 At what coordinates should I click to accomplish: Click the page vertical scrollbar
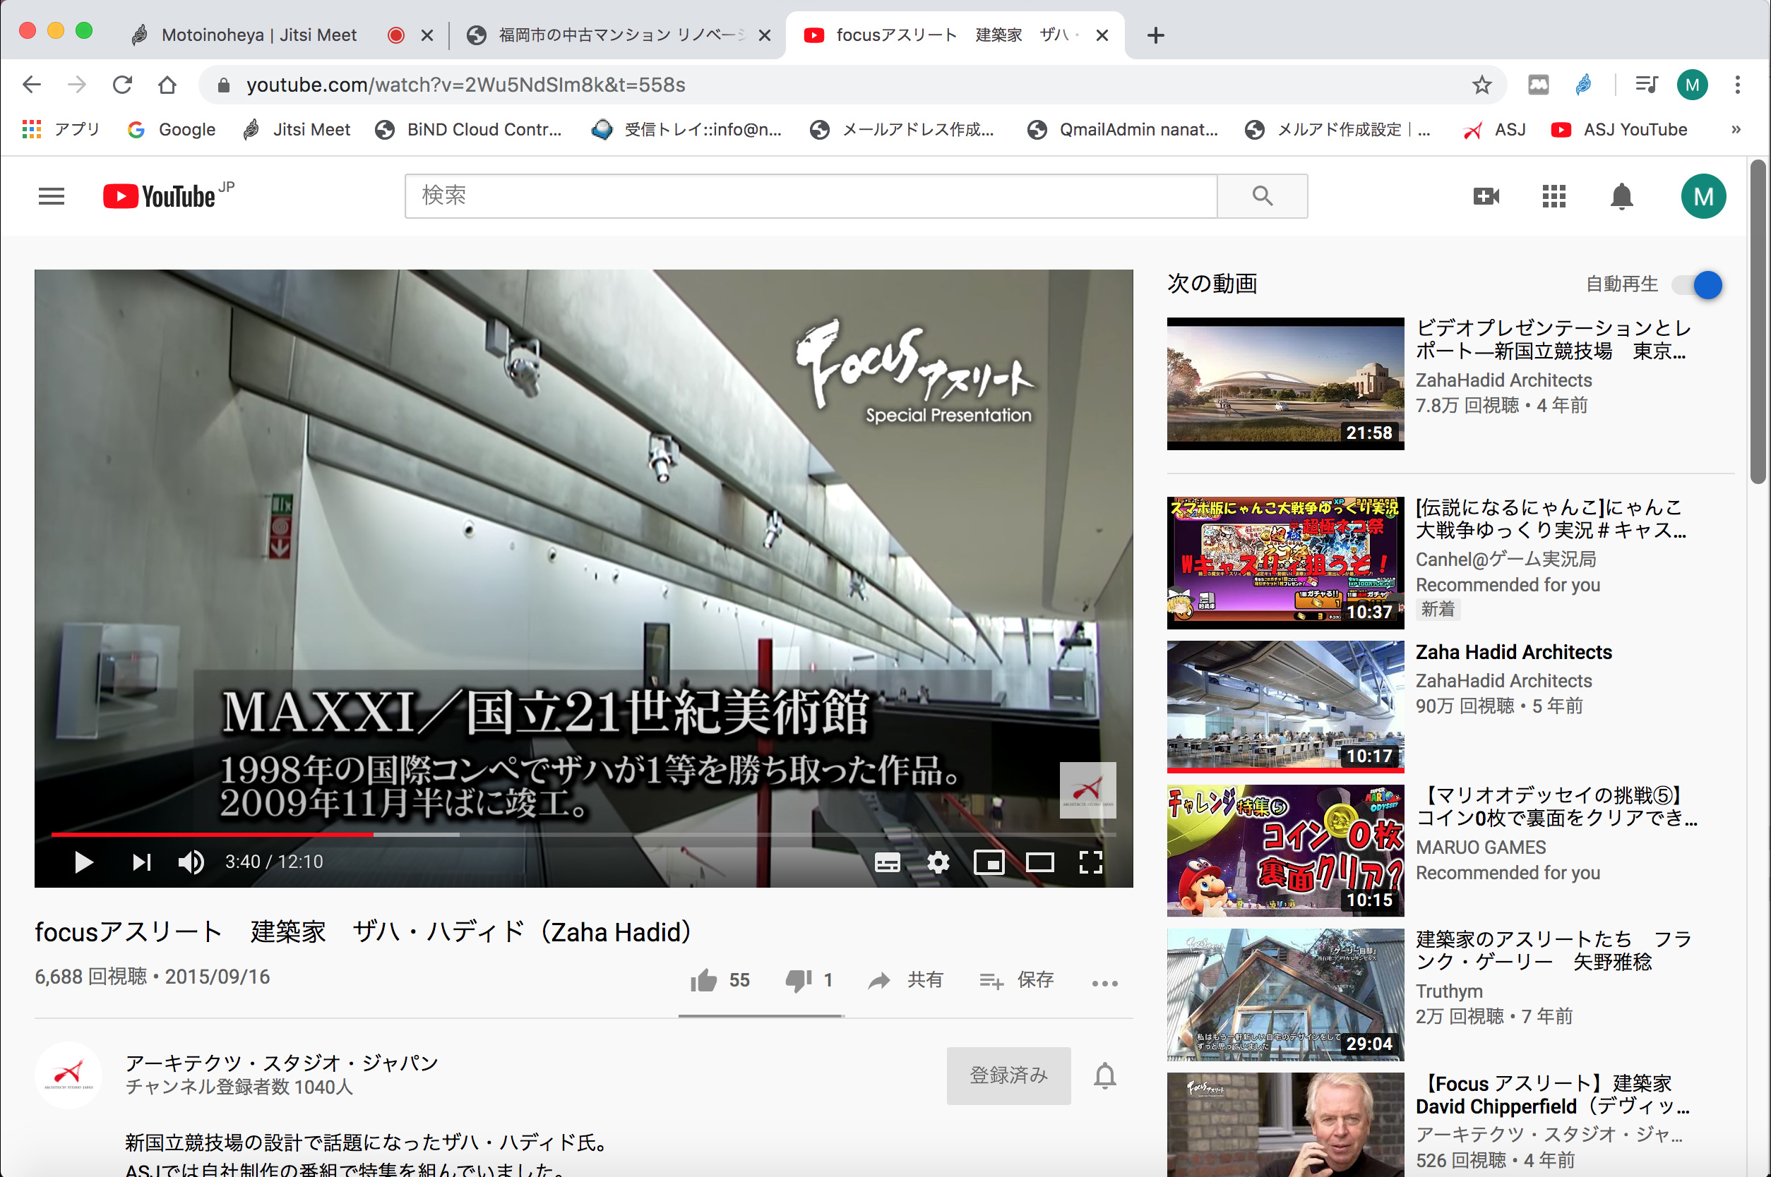[x=1758, y=322]
